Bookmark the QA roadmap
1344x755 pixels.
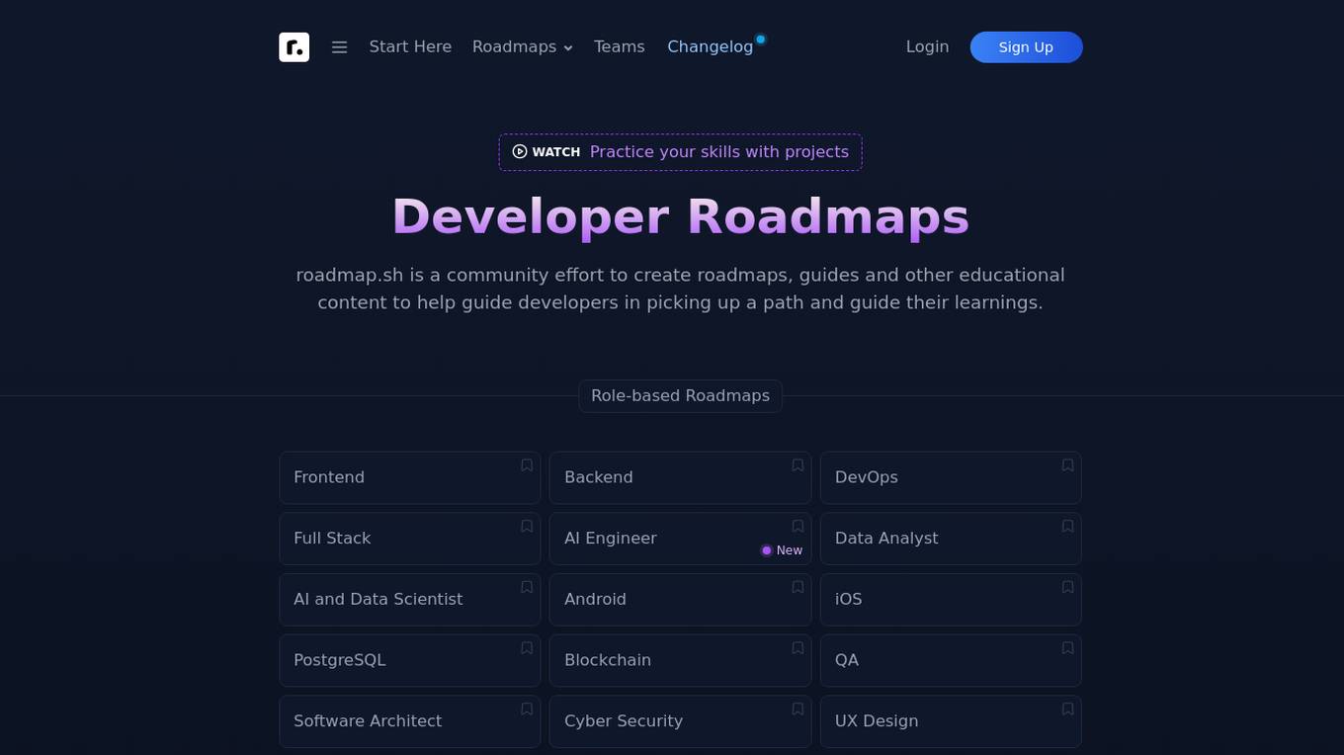point(1067,648)
